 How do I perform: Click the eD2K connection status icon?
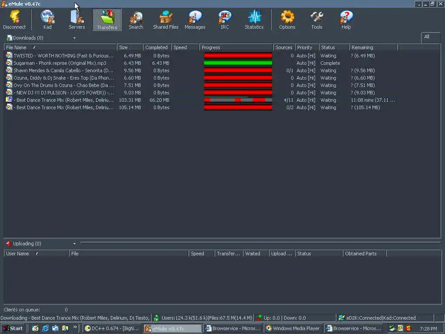pyautogui.click(x=342, y=318)
